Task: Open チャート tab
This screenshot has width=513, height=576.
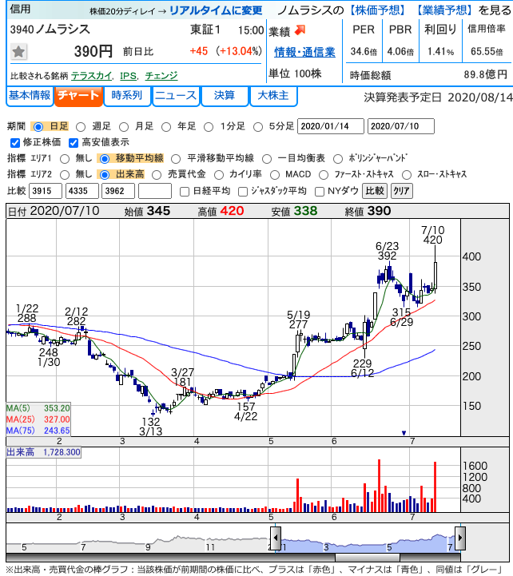Action: pos(78,96)
